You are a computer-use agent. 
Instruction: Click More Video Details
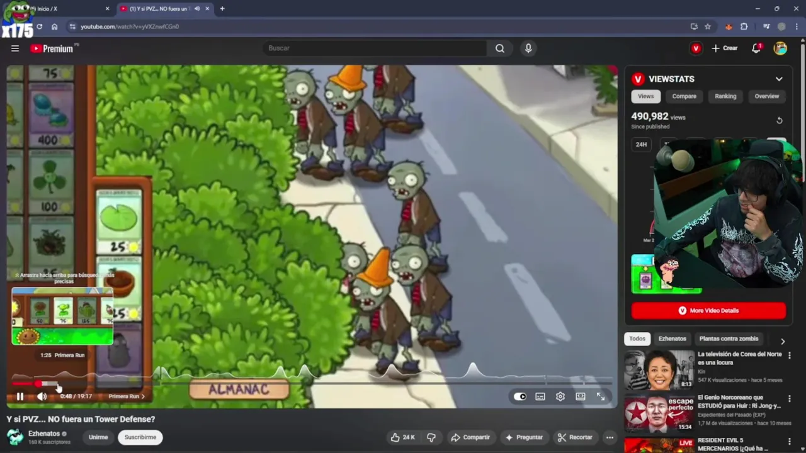coord(708,311)
